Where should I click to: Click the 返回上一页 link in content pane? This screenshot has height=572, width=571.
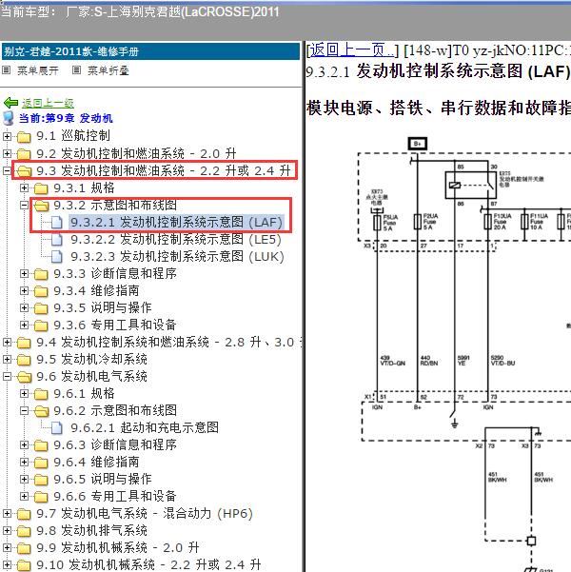(x=351, y=50)
